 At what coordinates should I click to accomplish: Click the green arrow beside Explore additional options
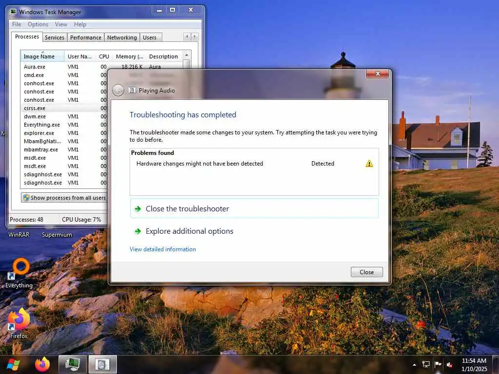pyautogui.click(x=138, y=231)
